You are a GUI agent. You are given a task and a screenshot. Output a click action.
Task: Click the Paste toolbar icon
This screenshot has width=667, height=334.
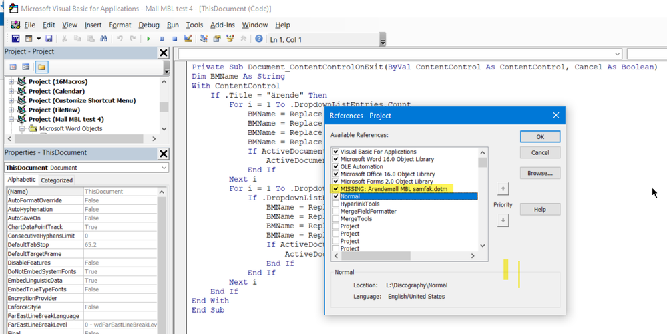(90, 39)
